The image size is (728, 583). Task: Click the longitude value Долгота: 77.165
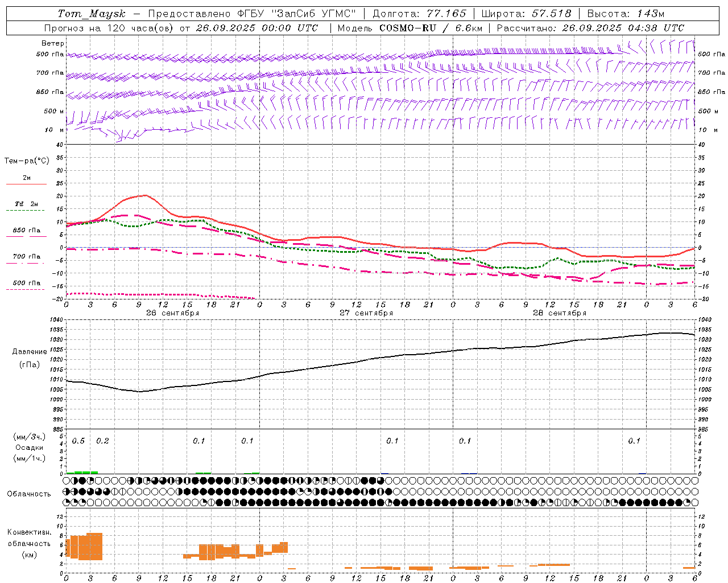419,14
